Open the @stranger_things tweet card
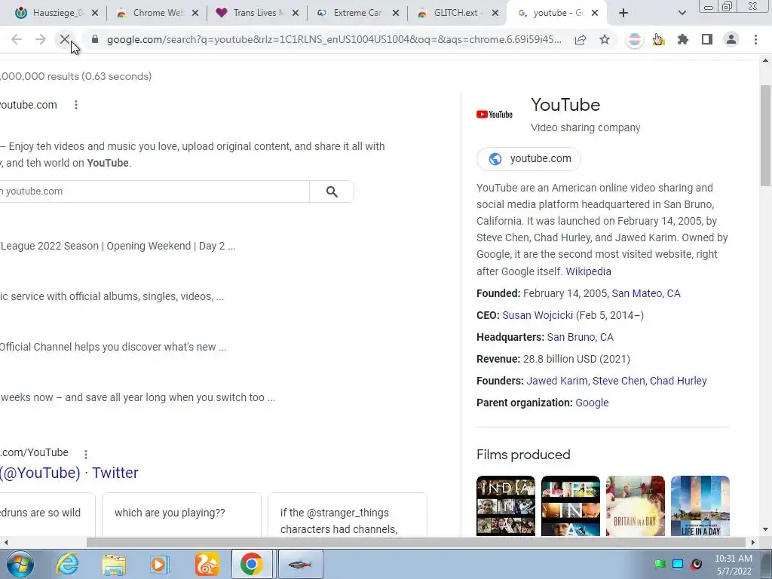 [x=347, y=514]
